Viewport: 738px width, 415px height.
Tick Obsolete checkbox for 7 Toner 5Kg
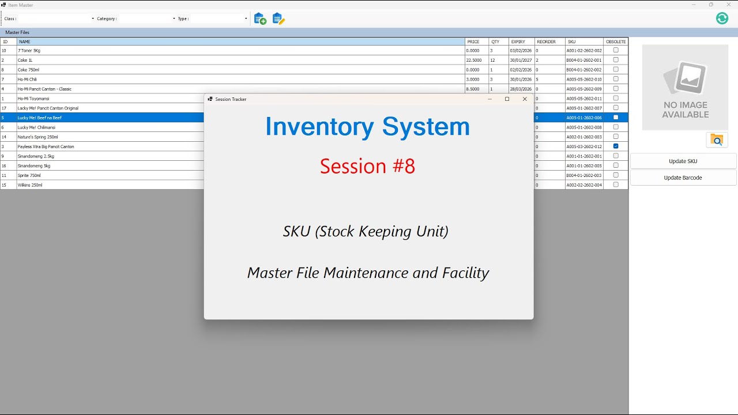(616, 50)
